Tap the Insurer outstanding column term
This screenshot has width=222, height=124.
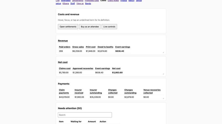click(x=96, y=91)
